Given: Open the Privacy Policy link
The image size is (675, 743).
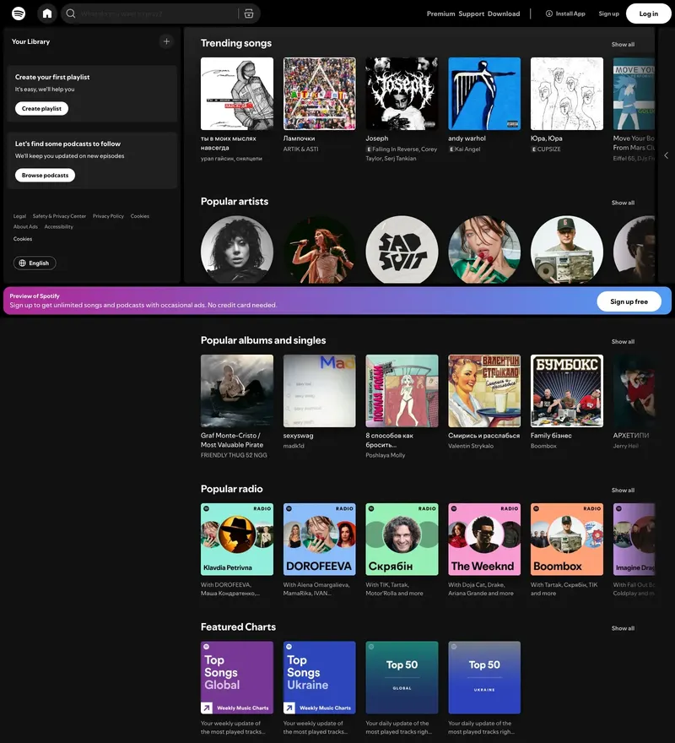Looking at the screenshot, I should pos(108,216).
